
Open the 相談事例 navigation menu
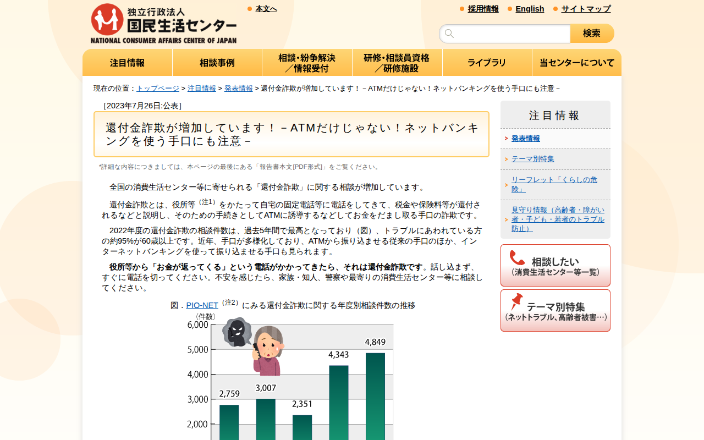(217, 63)
